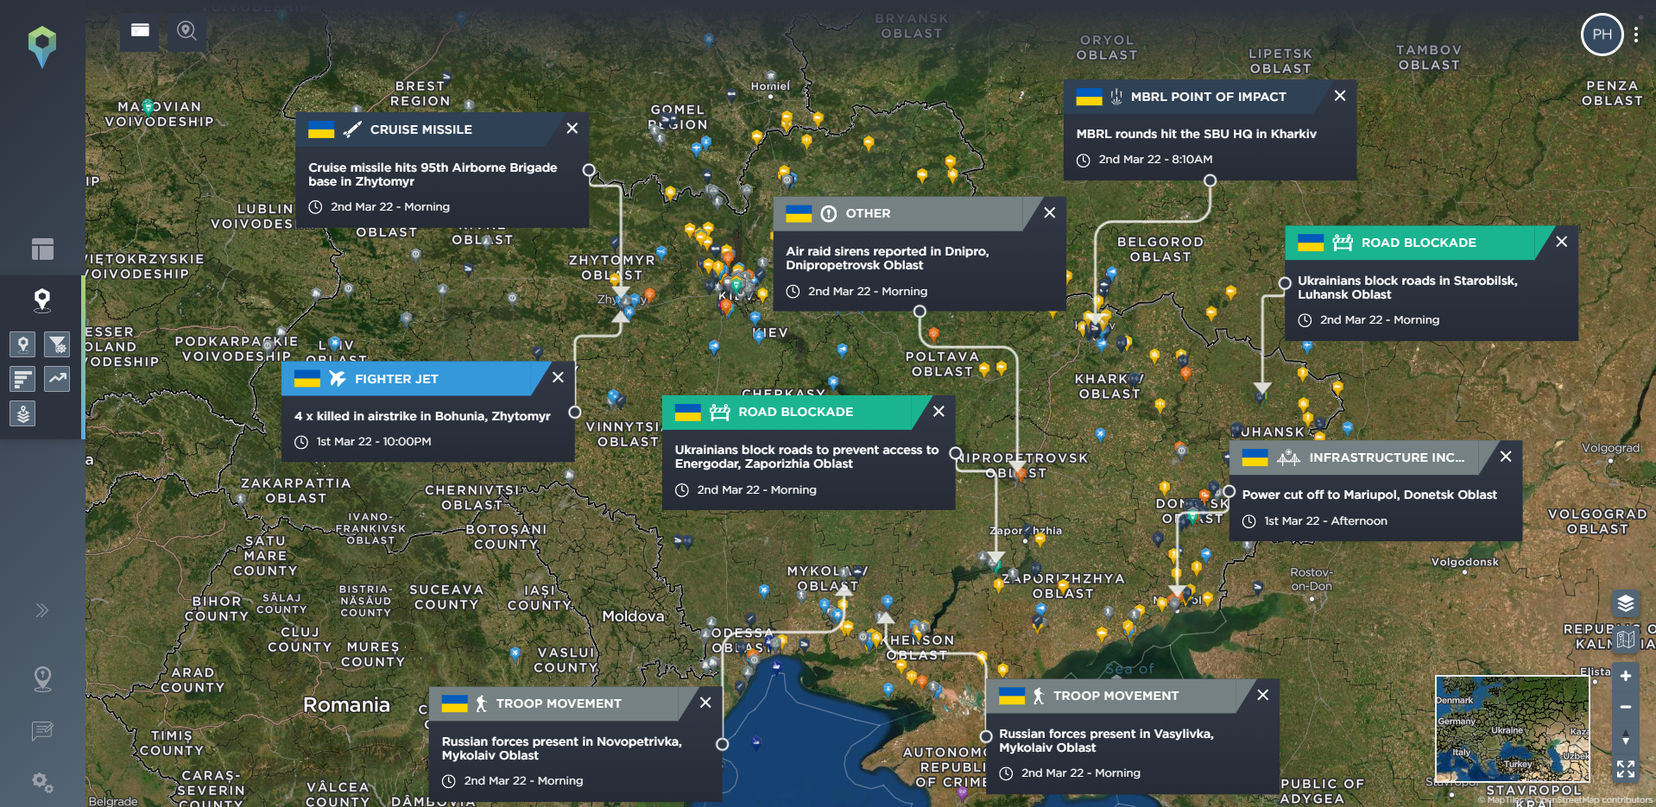The width and height of the screenshot is (1656, 807).
Task: Open the basemap style button
Action: click(x=1626, y=640)
